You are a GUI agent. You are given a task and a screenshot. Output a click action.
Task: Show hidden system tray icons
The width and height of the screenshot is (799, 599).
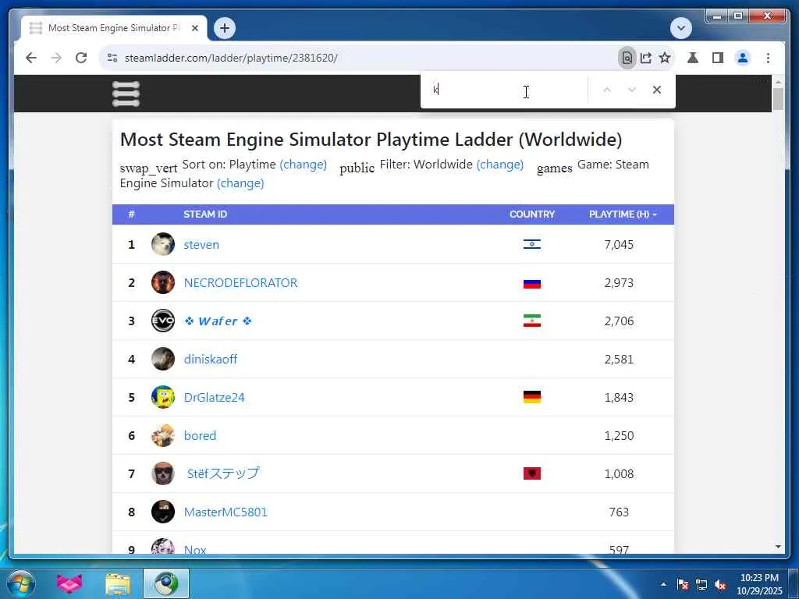pyautogui.click(x=663, y=584)
